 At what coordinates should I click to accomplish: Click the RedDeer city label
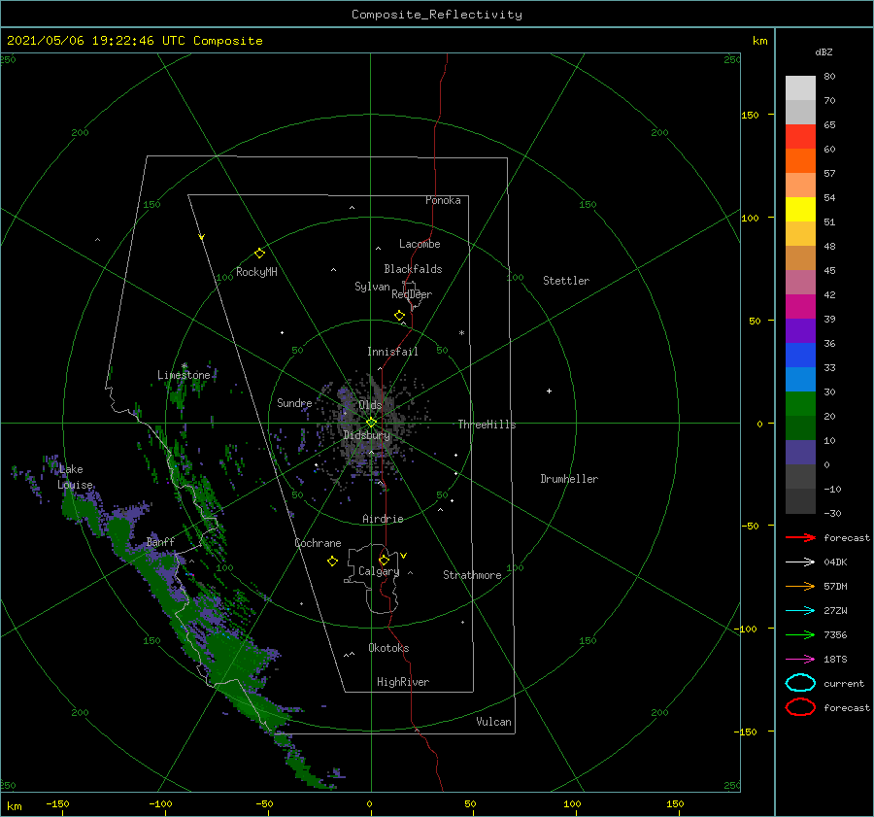pos(412,294)
